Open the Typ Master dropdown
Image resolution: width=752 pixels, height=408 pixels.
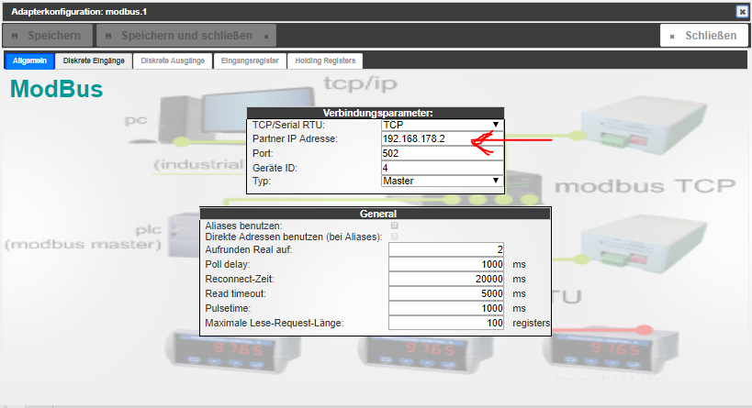pos(443,181)
